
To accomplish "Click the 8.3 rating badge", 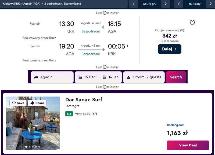I will pyautogui.click(x=69, y=114).
